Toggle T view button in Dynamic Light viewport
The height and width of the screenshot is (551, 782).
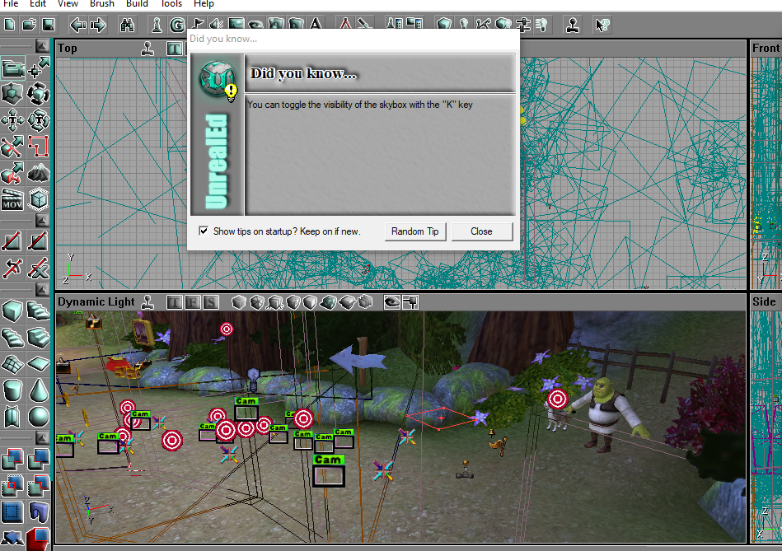coord(175,302)
